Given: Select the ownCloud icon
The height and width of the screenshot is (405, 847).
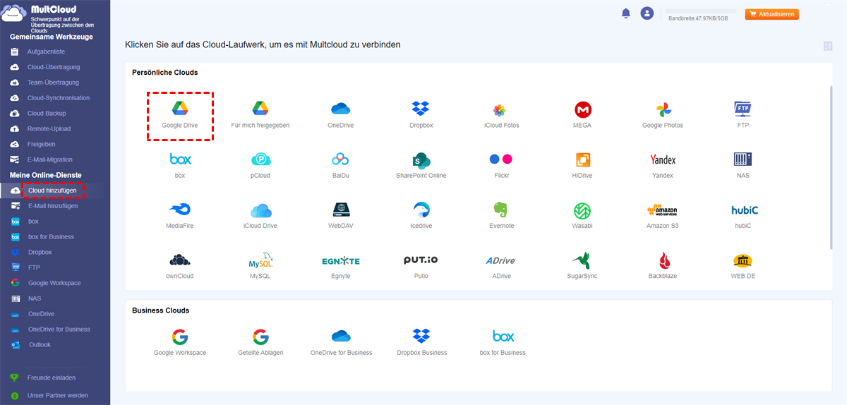Looking at the screenshot, I should point(180,260).
